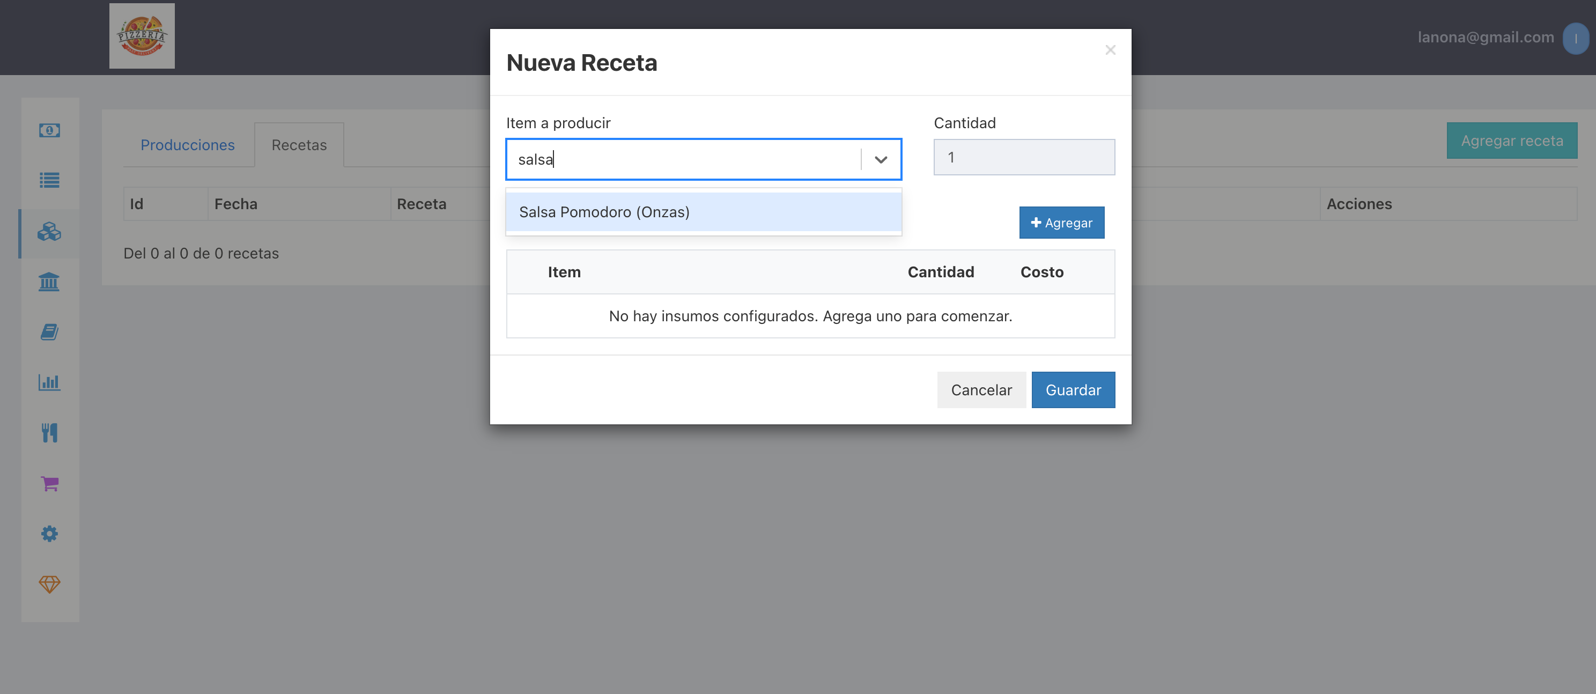
Task: Select the inventory boxes sidebar icon
Action: click(x=49, y=232)
